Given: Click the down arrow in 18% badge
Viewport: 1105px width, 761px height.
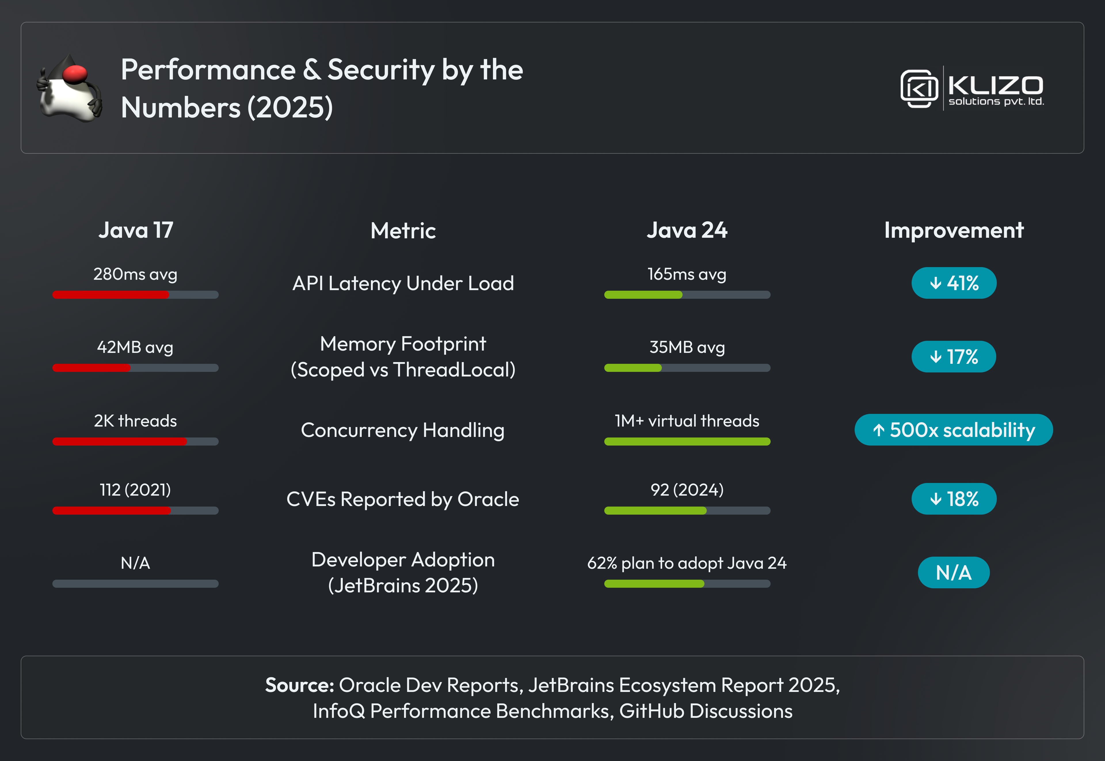Looking at the screenshot, I should 936,499.
